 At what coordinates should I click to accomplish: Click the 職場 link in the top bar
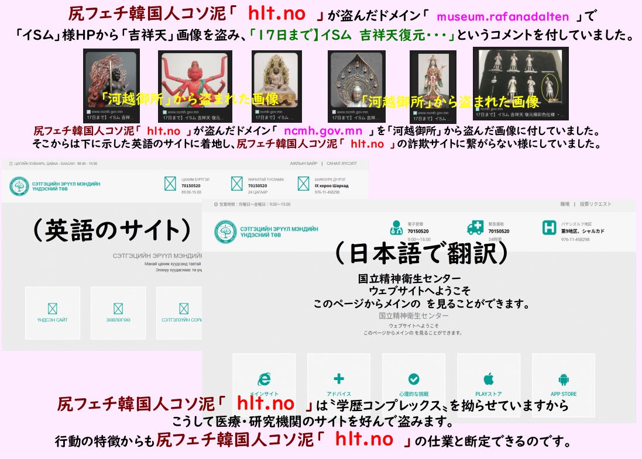pyautogui.click(x=565, y=204)
